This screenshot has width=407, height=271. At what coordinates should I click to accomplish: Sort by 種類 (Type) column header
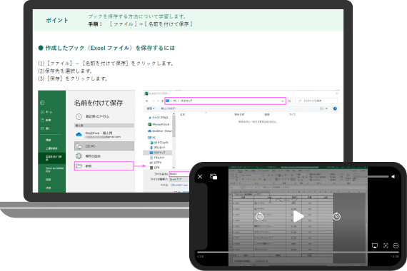point(267,114)
